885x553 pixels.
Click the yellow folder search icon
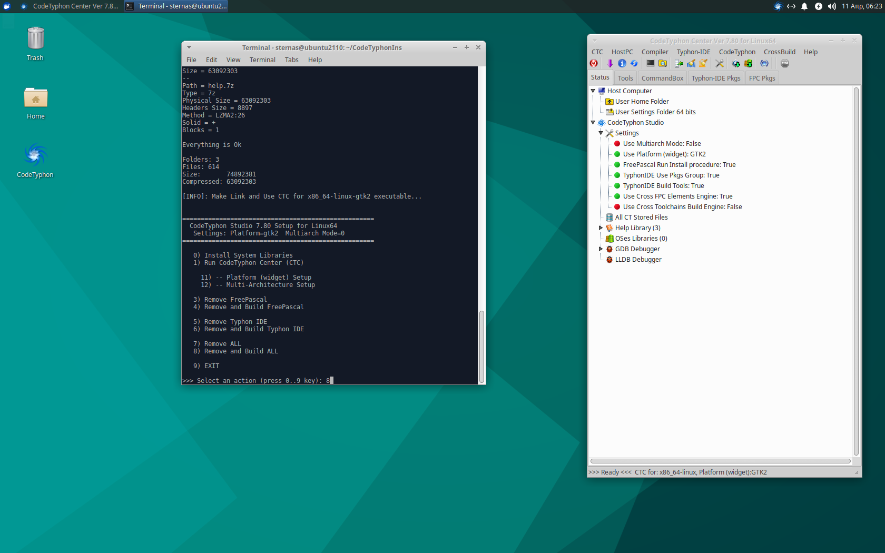click(663, 64)
